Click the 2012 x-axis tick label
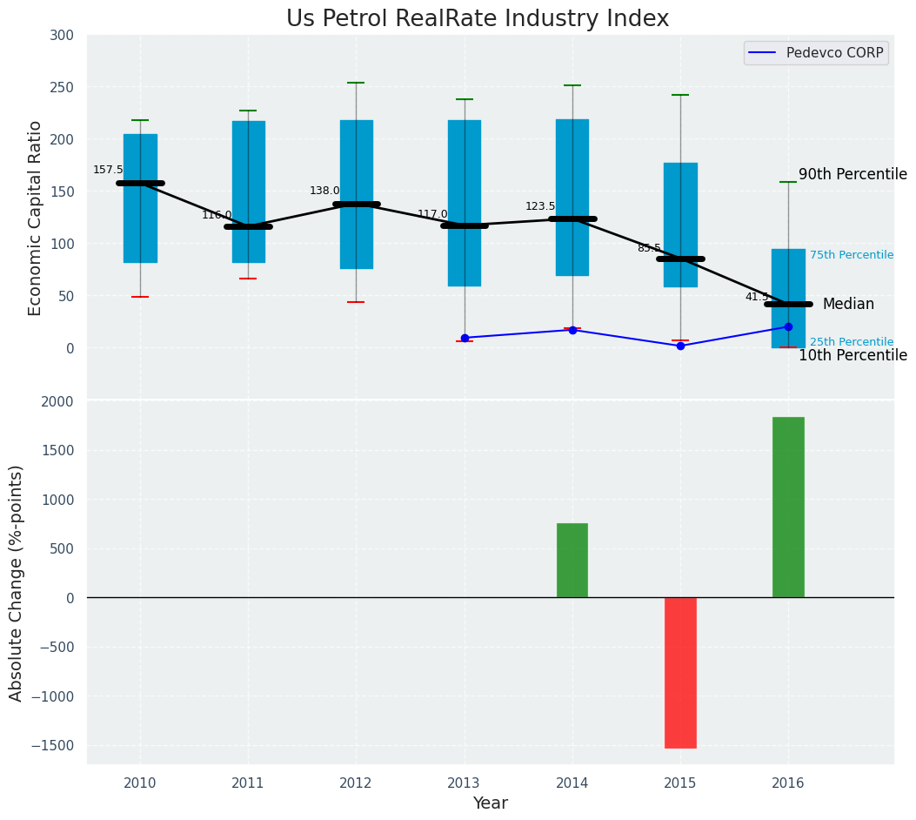916x820 pixels. 356,783
